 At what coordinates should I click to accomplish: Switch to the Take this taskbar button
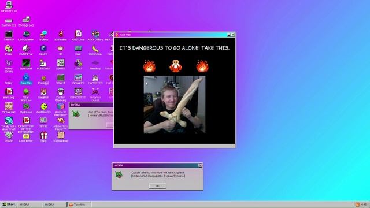(x=79, y=205)
